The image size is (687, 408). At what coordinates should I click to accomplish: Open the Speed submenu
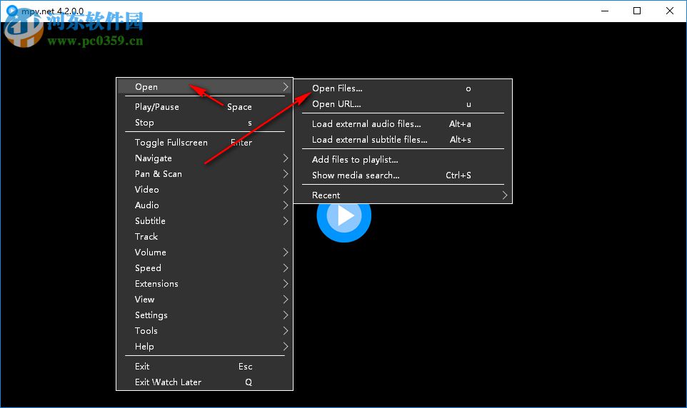click(x=205, y=268)
